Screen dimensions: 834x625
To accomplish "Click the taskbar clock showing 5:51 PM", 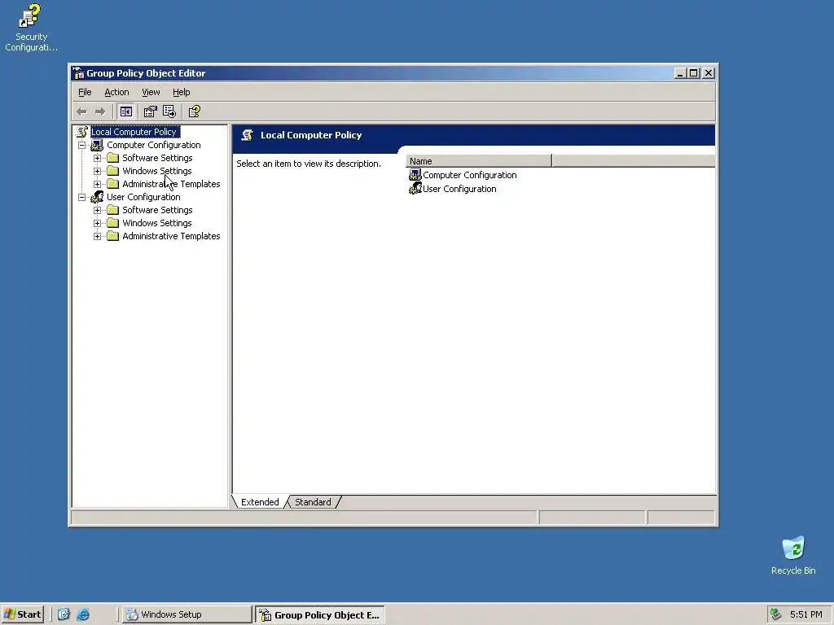I will coord(805,614).
